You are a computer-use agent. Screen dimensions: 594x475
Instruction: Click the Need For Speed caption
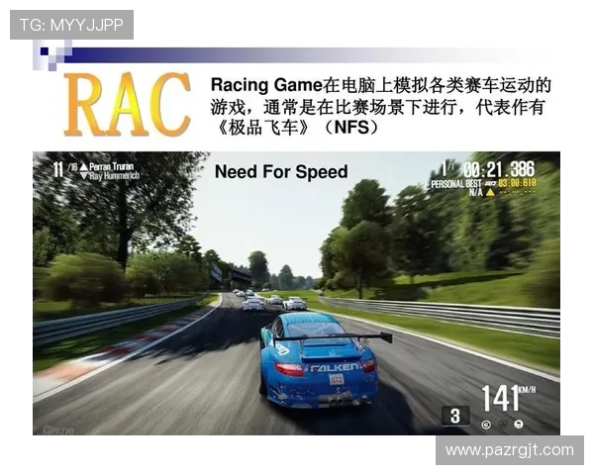coord(281,171)
